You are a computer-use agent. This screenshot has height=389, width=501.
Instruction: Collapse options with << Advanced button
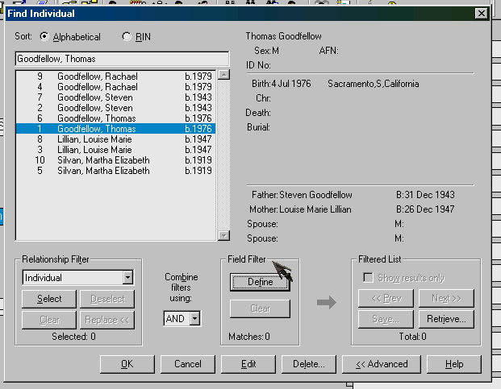click(382, 364)
